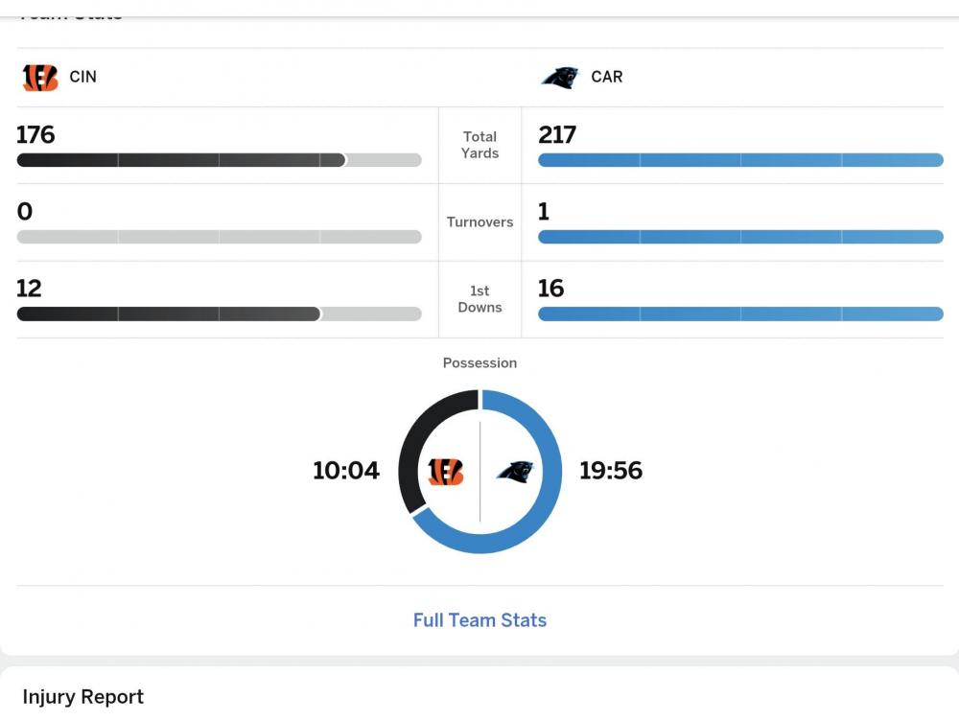This screenshot has height=721, width=959.
Task: Click Bengals logo inside possession chart
Action: pyautogui.click(x=445, y=472)
